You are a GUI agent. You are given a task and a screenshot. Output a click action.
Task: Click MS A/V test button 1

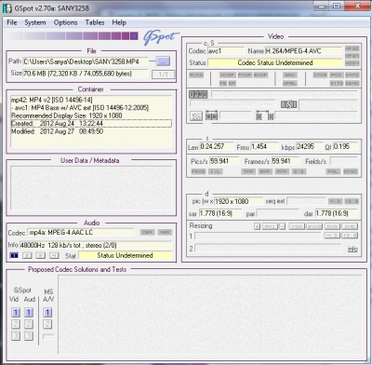[x=47, y=312]
